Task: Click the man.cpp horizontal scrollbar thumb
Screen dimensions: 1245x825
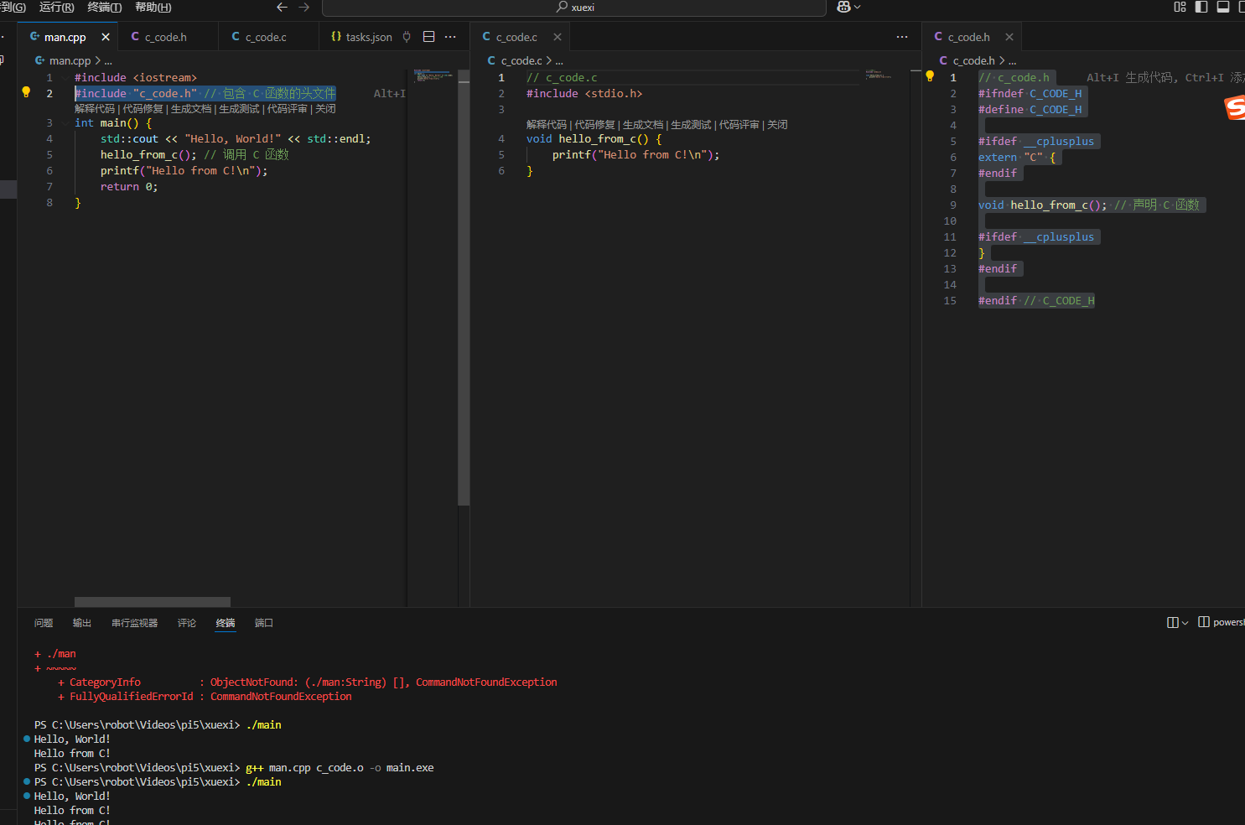Action: pos(152,602)
